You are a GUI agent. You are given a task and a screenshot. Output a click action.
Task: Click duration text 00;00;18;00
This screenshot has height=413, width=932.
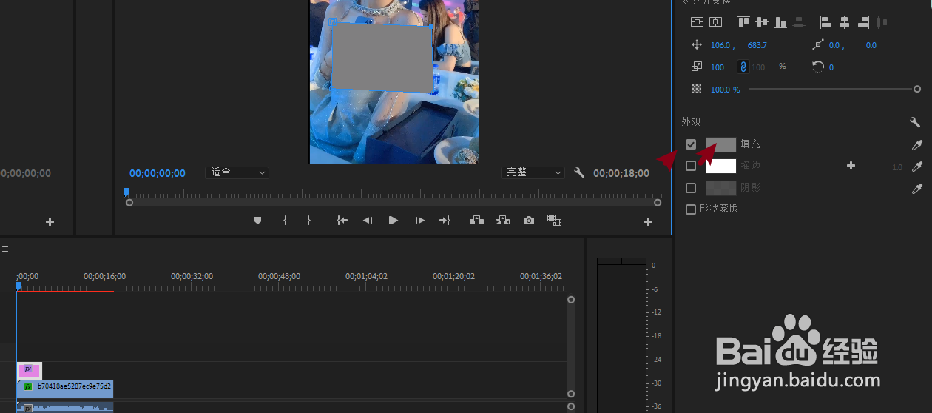point(621,173)
